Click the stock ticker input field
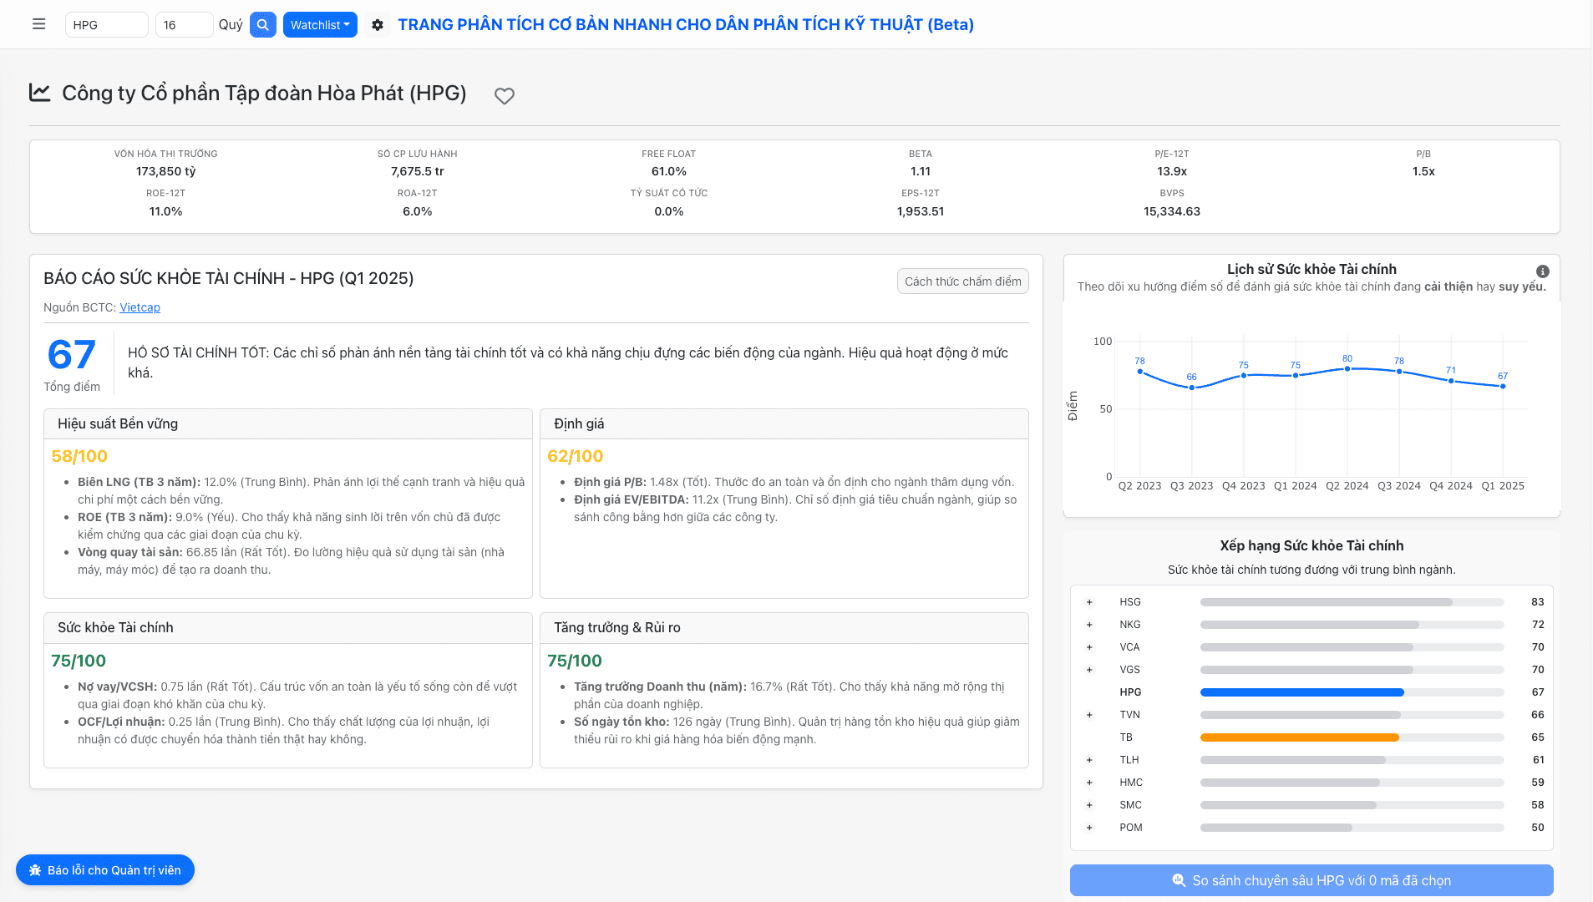Image resolution: width=1593 pixels, height=902 pixels. pos(106,25)
